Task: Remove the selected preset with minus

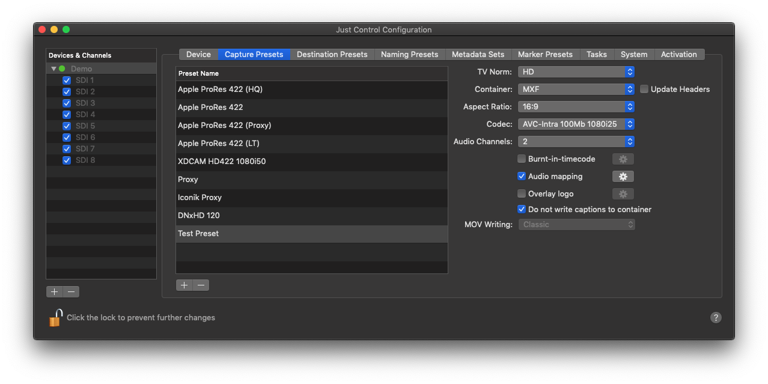Action: [x=201, y=285]
